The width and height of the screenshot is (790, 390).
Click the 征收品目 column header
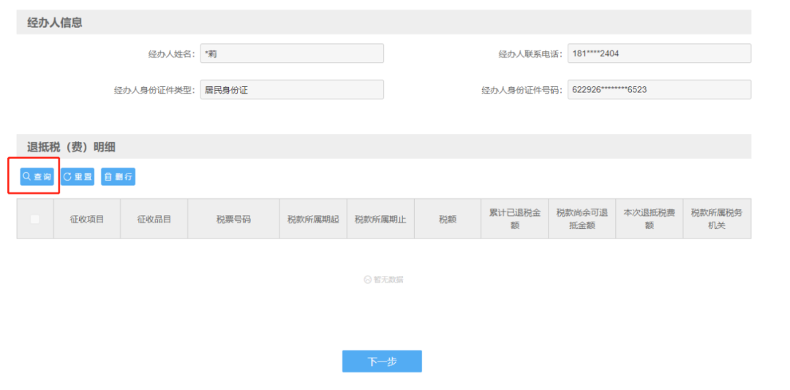click(x=154, y=219)
